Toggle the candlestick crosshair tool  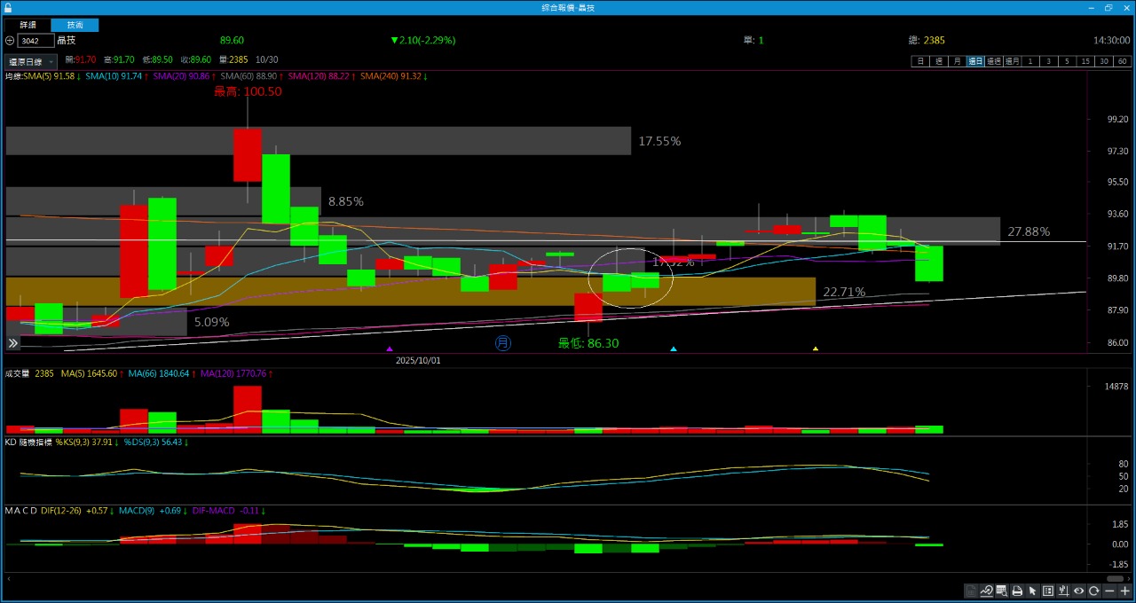[x=1063, y=591]
